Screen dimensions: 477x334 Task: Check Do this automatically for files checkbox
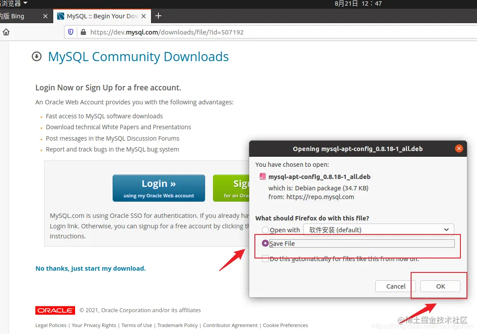coord(265,259)
